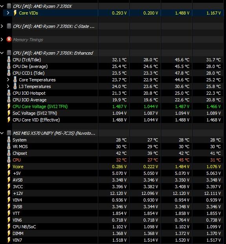Click the CPU (Tctl/Tdie) current value 32.1 °C
Image resolution: width=226 pixels, height=244 pixels.
pos(119,60)
